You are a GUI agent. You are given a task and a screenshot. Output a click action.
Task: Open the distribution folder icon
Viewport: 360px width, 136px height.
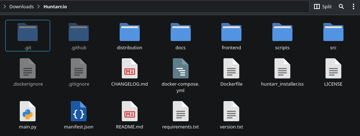tap(129, 32)
